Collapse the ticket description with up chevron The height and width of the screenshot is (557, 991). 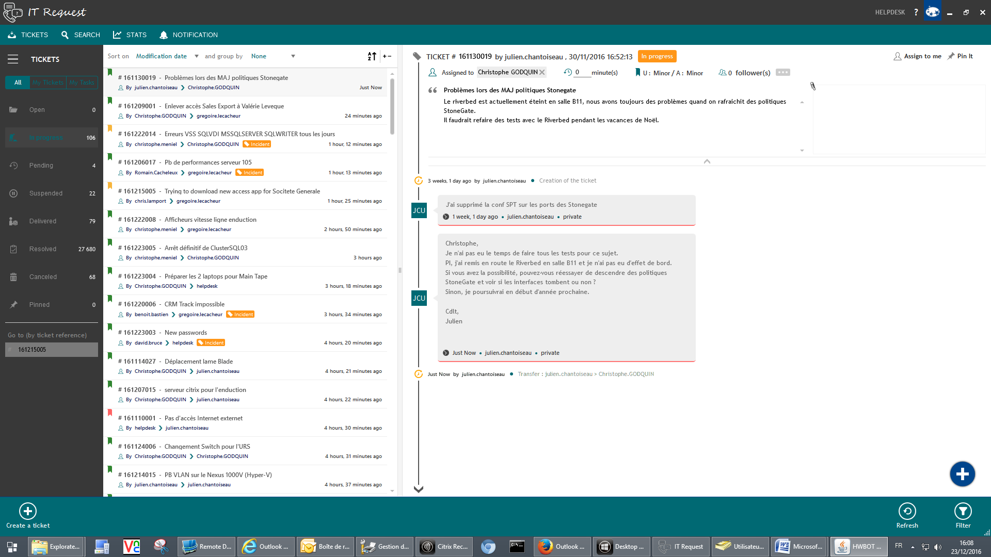coord(707,161)
